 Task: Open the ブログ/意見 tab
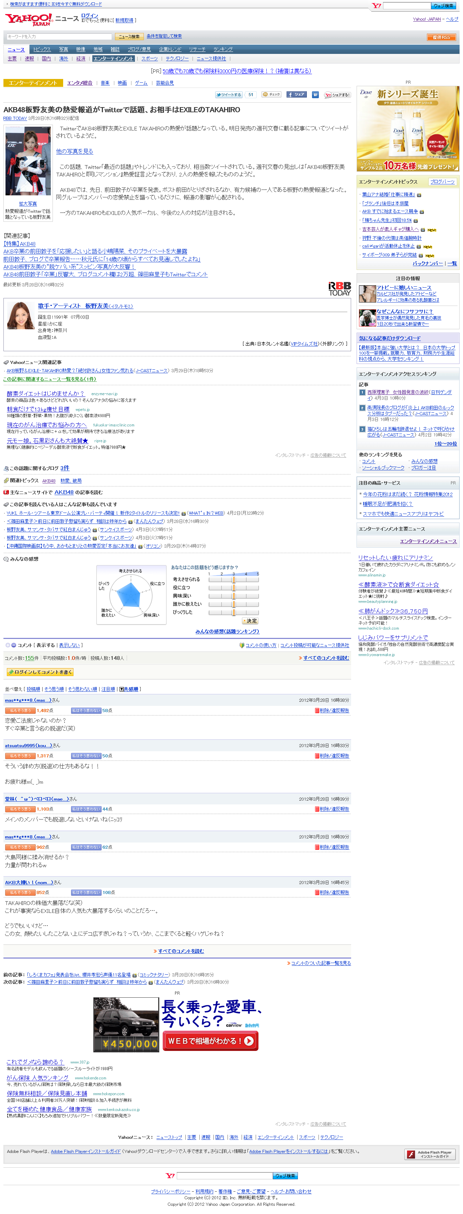click(139, 49)
